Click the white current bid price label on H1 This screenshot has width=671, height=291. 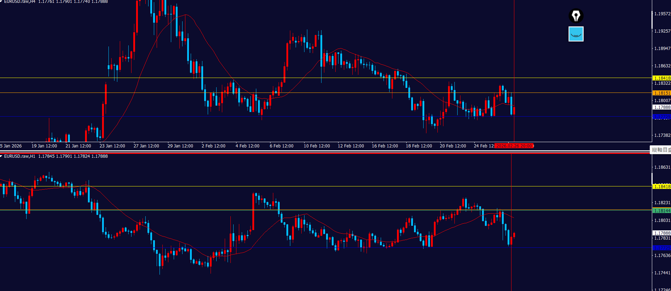[x=661, y=233]
